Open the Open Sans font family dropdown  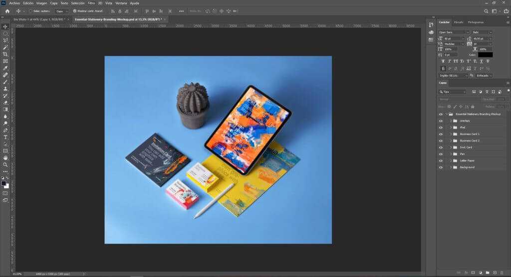(x=453, y=32)
